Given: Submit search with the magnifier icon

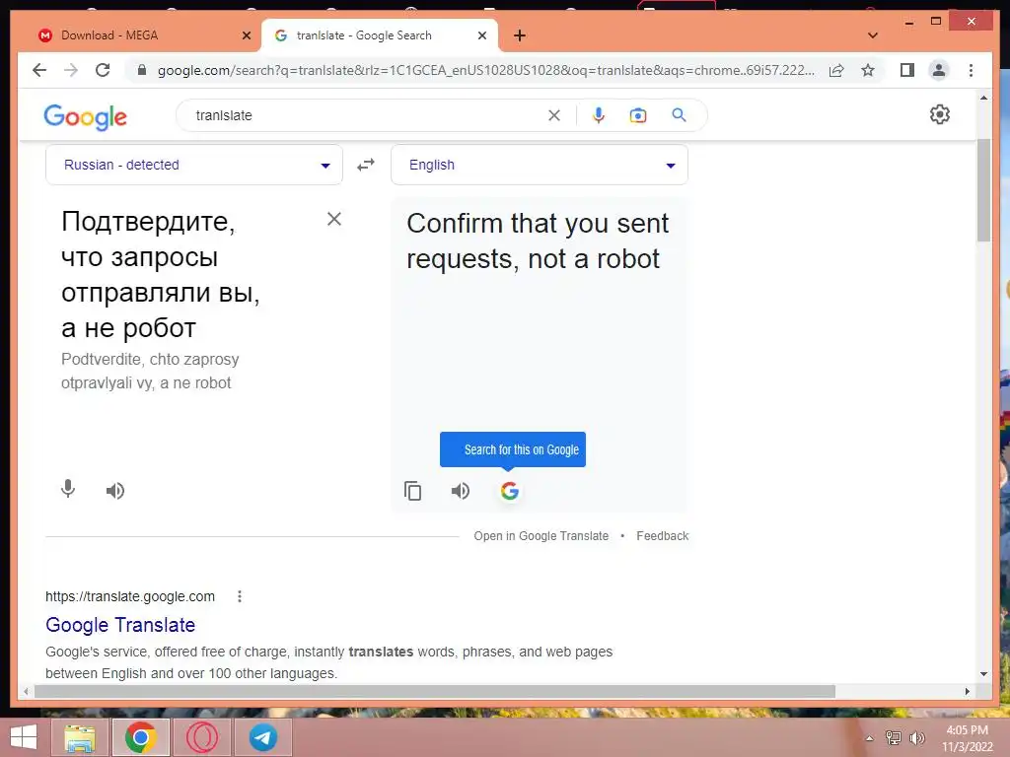Looking at the screenshot, I should (679, 115).
